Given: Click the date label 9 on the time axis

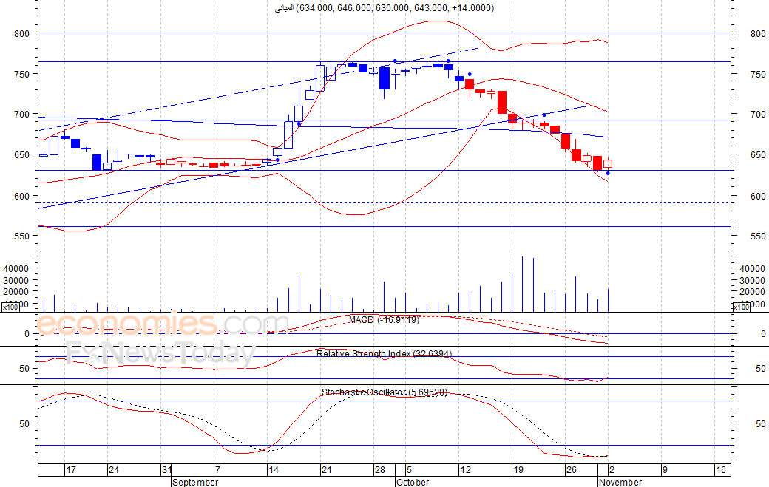Looking at the screenshot, I should (665, 470).
